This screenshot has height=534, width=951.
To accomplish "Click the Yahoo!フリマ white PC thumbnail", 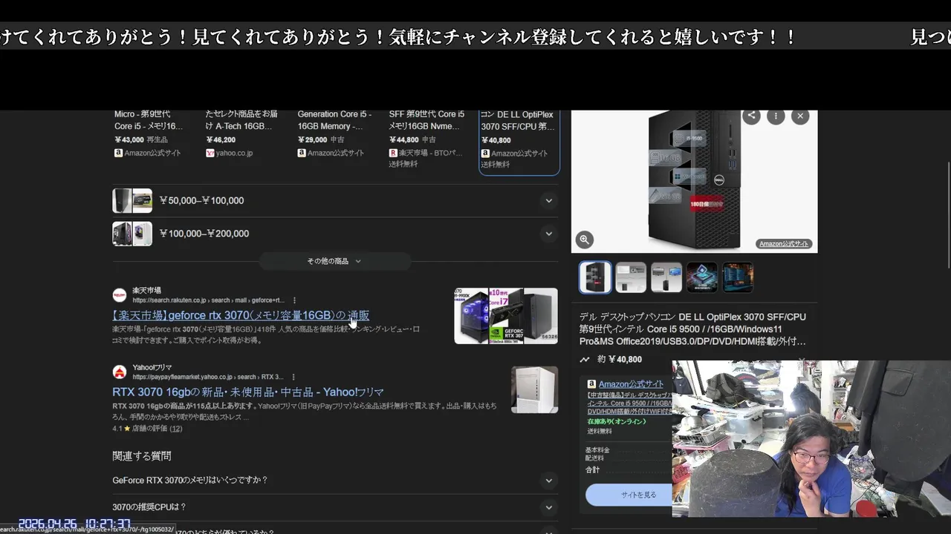I will pos(534,389).
